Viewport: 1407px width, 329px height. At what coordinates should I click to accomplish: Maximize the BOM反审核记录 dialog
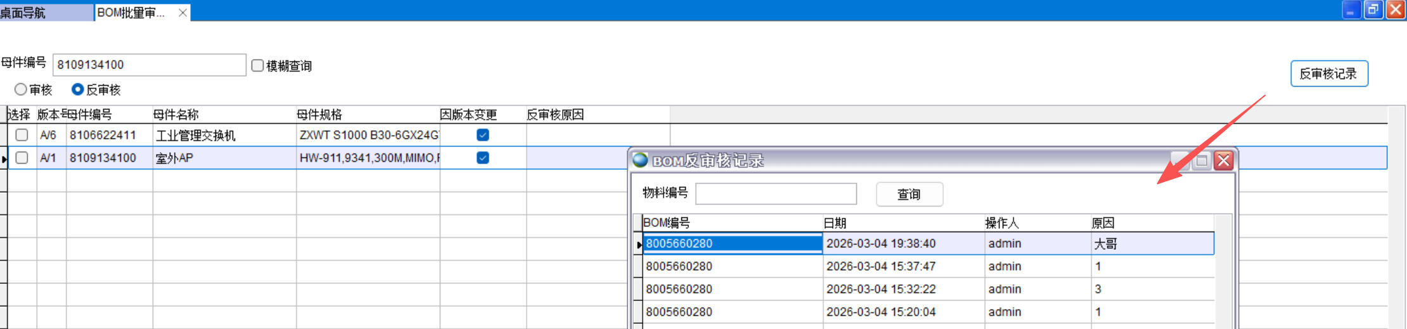[x=1201, y=161]
